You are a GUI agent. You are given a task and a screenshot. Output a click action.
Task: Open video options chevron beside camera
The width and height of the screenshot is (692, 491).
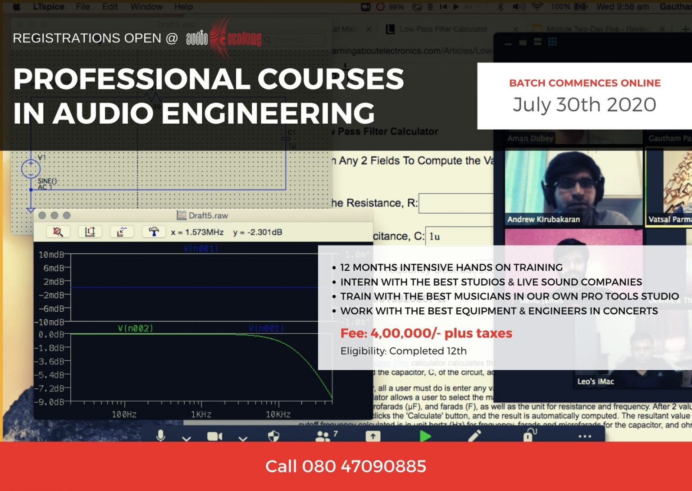pos(243,438)
